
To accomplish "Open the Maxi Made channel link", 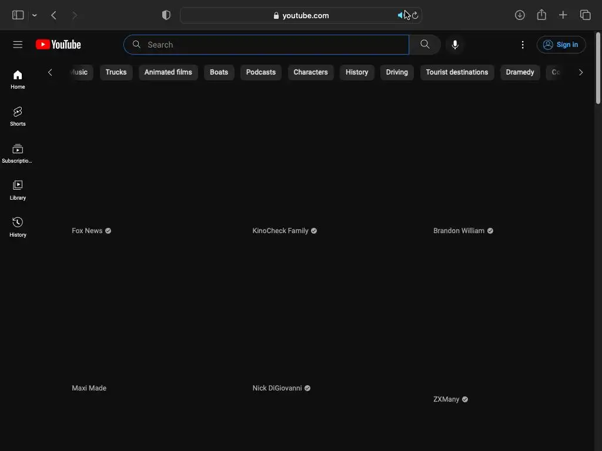I will pyautogui.click(x=89, y=388).
